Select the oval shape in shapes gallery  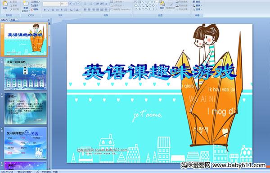tap(153, 2)
